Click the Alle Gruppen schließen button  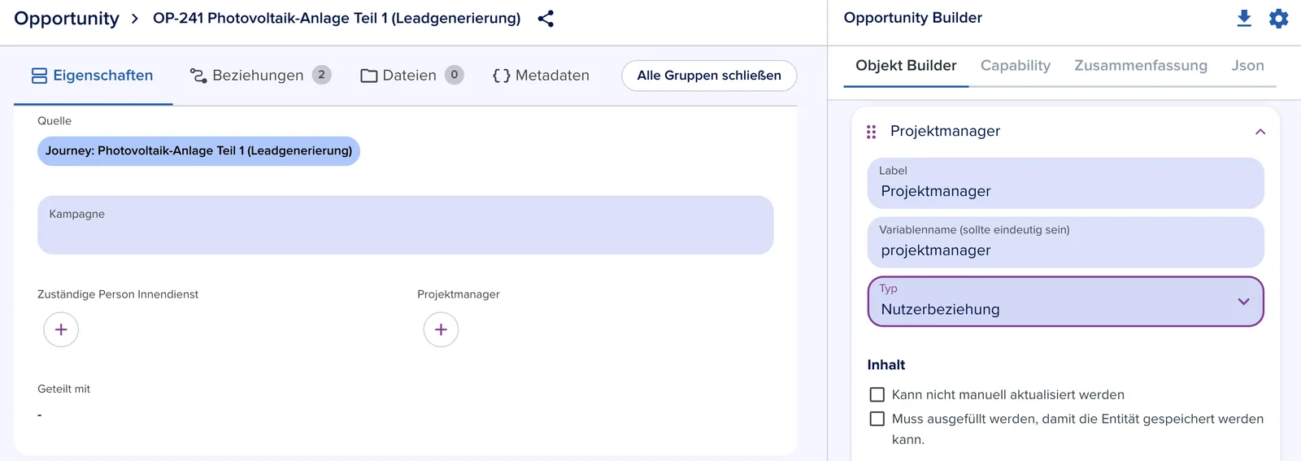pyautogui.click(x=709, y=76)
